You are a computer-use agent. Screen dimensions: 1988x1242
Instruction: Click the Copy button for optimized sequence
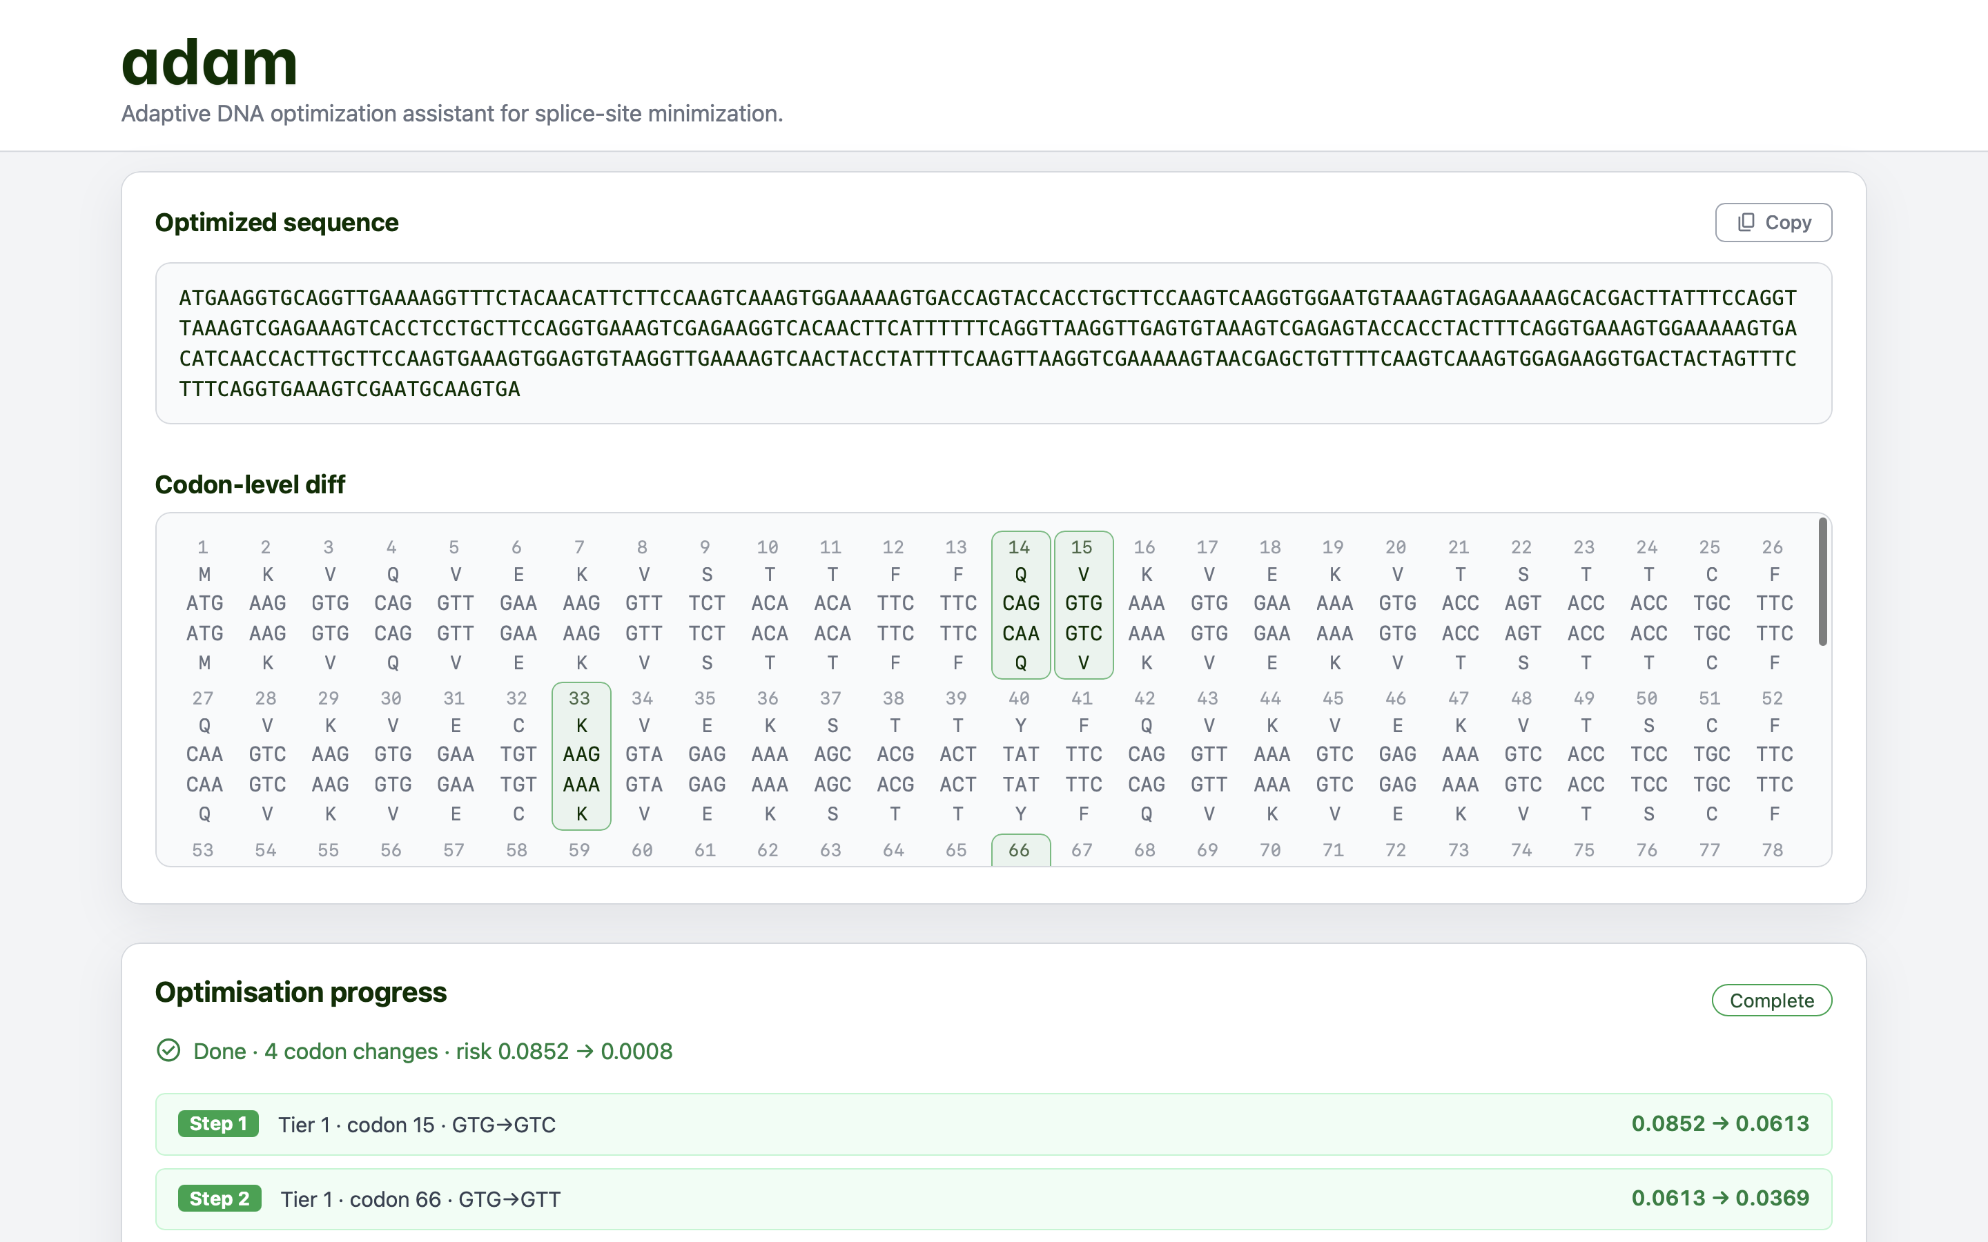tap(1773, 223)
